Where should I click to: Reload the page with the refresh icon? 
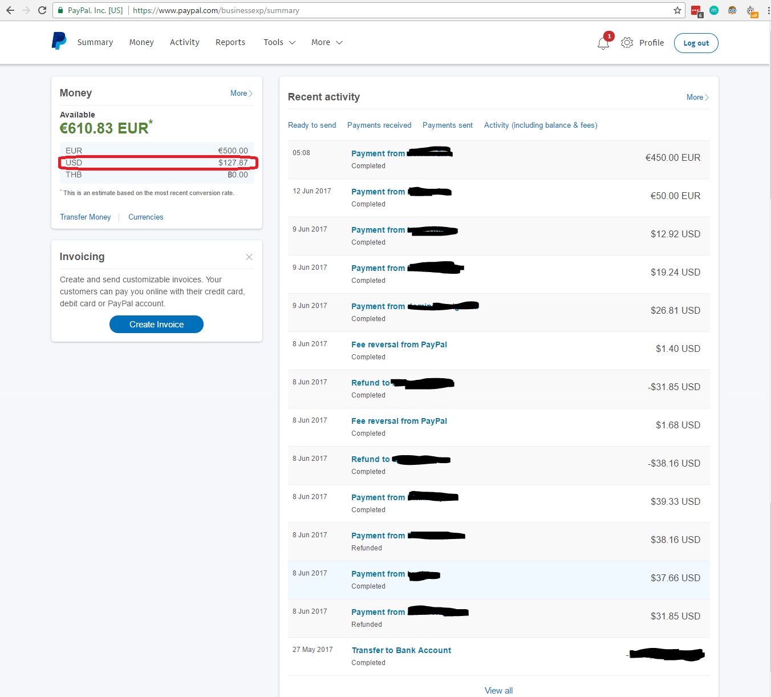42,10
